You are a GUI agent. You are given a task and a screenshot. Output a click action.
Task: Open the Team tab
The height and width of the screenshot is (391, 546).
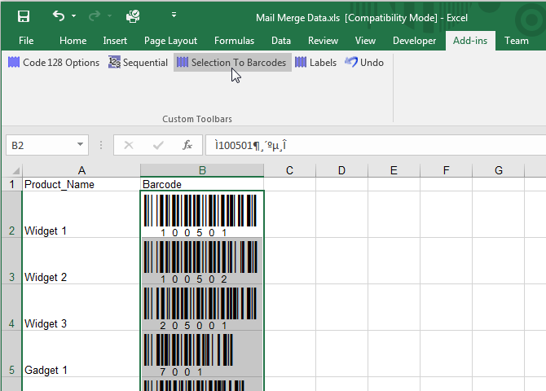[x=517, y=41]
